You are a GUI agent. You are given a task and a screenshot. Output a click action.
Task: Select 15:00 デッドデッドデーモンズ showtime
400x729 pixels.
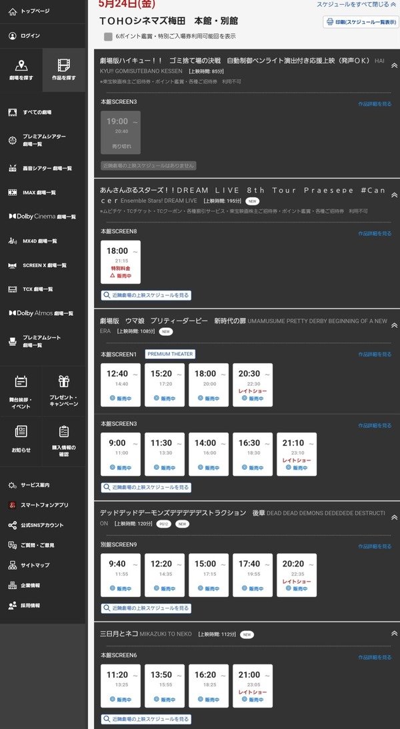click(209, 575)
